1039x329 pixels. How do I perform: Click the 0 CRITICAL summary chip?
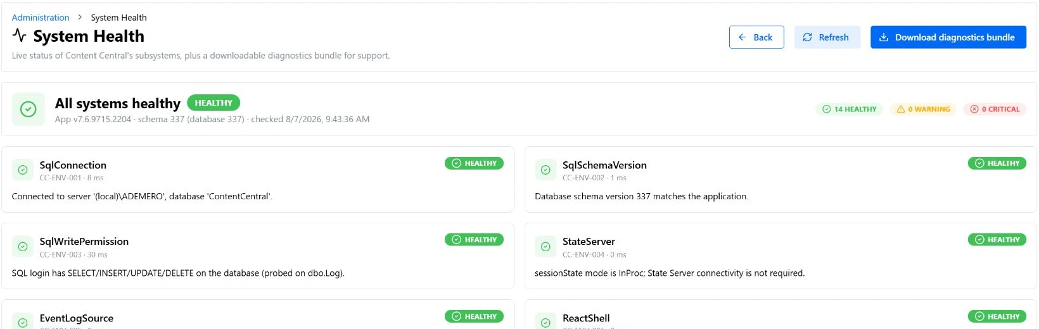point(995,109)
